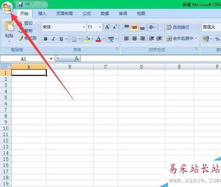Viewport: 221px width, 187px height.
Task: Center cell text horizontally
Action: click(134, 39)
